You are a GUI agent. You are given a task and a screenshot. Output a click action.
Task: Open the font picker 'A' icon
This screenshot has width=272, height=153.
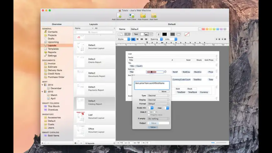click(x=158, y=34)
